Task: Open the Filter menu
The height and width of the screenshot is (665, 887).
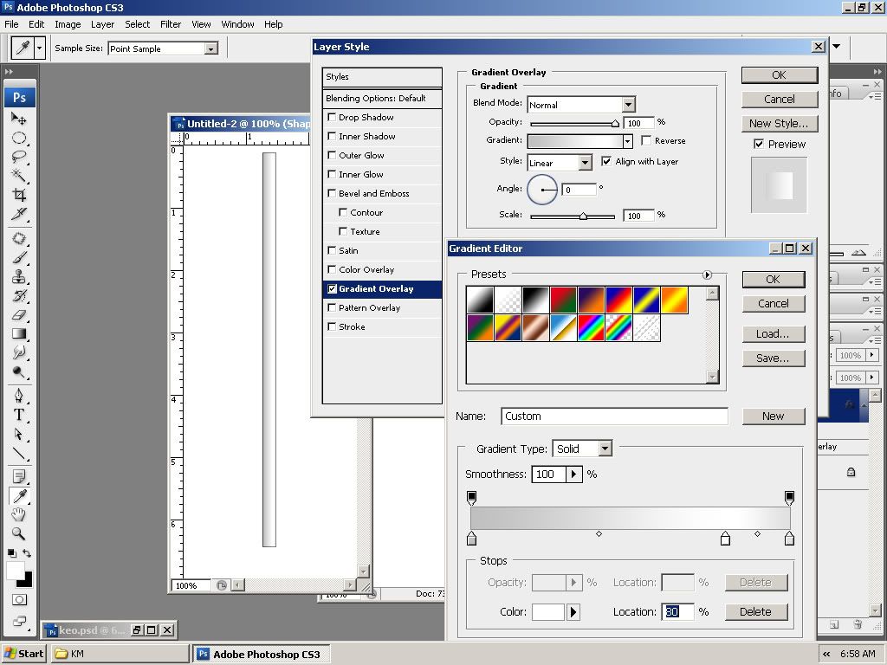Action: [171, 24]
